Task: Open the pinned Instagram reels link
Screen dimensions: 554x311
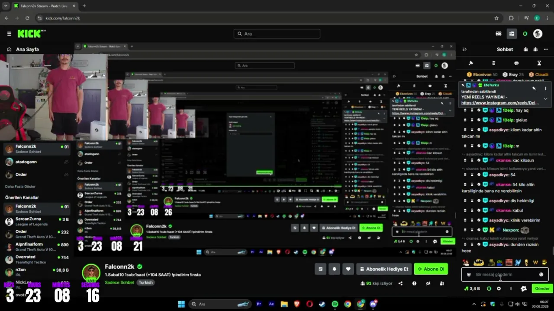Action: point(500,103)
